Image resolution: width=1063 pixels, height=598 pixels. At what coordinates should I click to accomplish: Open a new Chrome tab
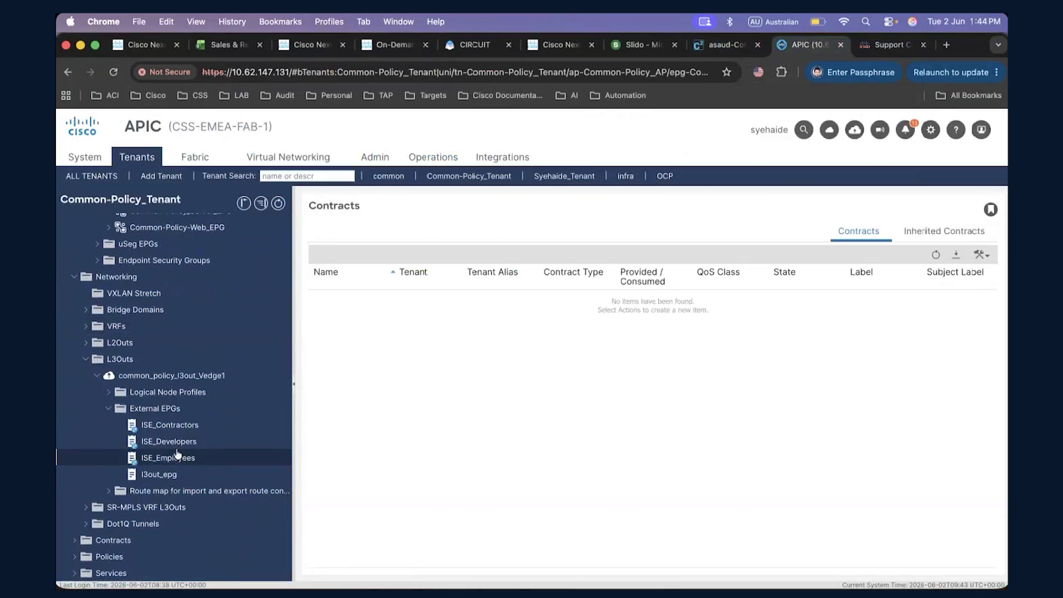946,45
